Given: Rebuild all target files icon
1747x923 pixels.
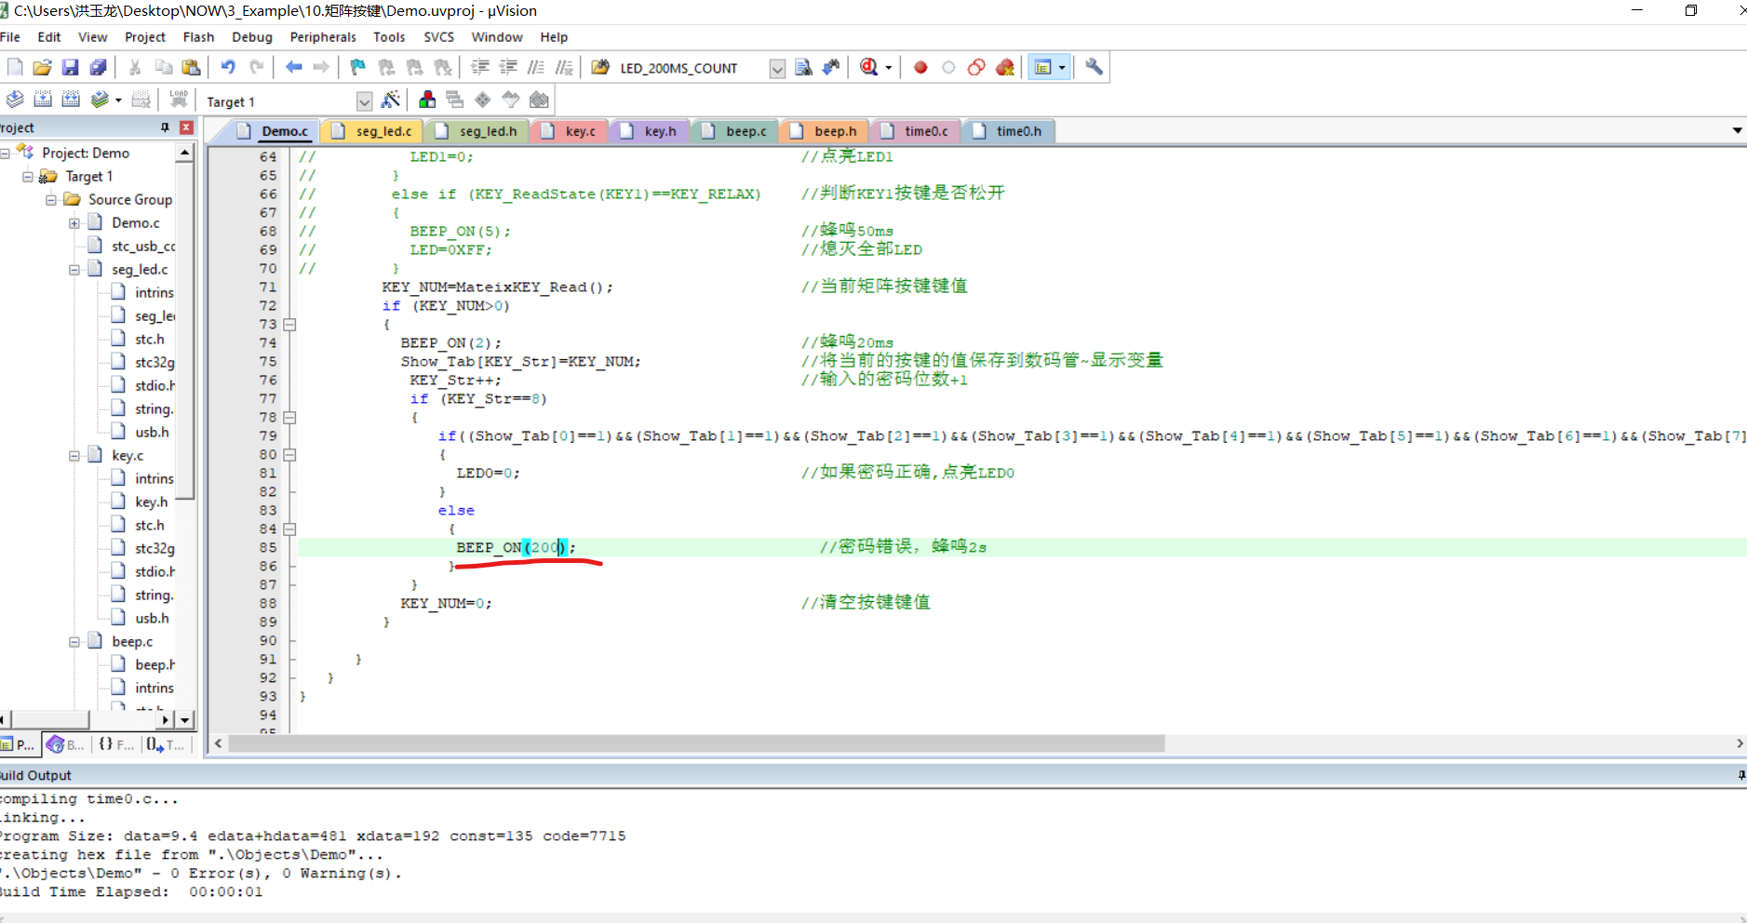Looking at the screenshot, I should pyautogui.click(x=71, y=100).
